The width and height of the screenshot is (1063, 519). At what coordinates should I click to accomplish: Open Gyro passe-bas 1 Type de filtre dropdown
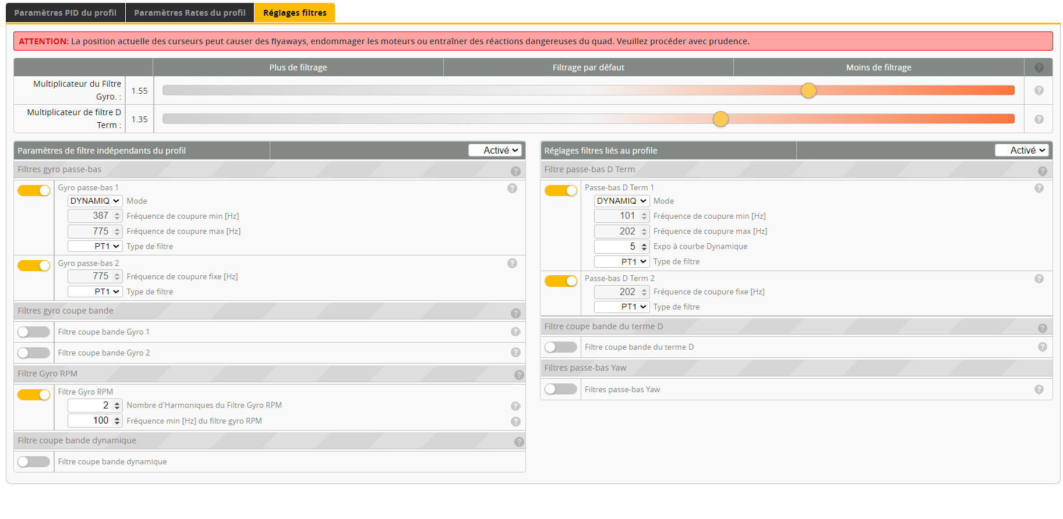point(95,246)
